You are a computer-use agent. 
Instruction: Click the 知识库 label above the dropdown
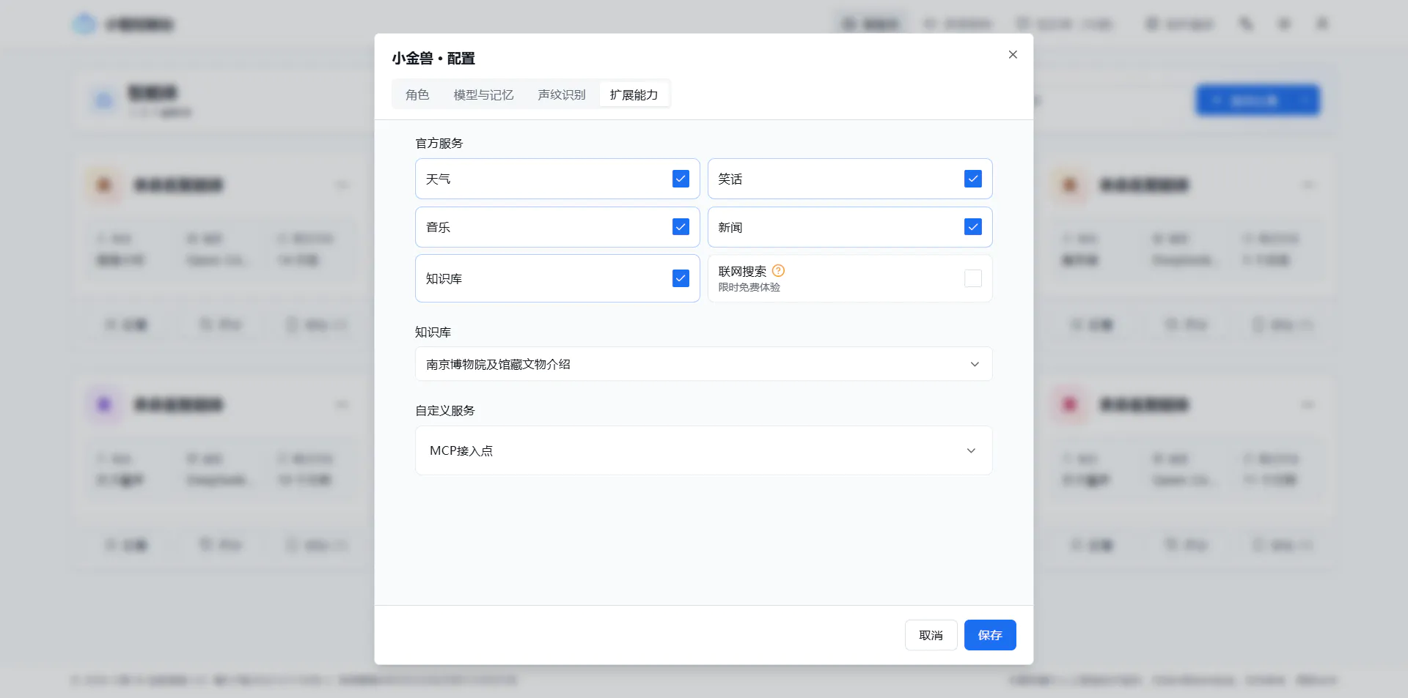(x=433, y=332)
